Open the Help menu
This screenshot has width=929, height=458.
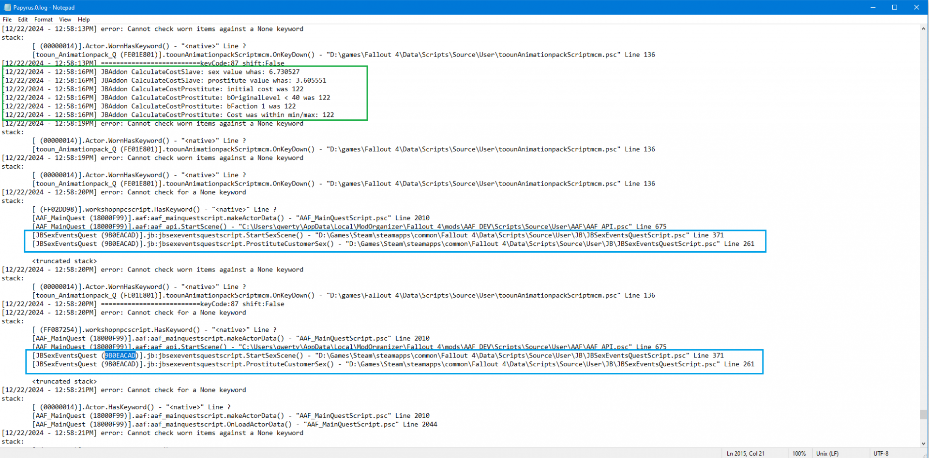(84, 19)
